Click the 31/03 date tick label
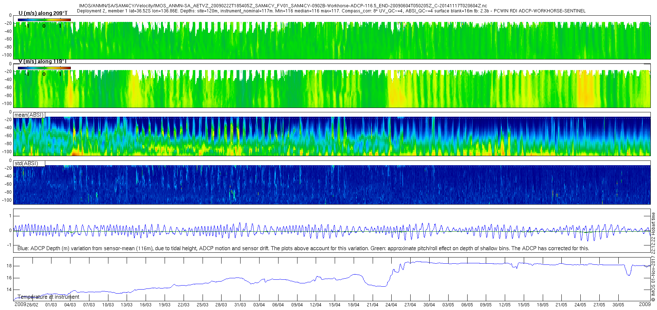 [x=240, y=305]
